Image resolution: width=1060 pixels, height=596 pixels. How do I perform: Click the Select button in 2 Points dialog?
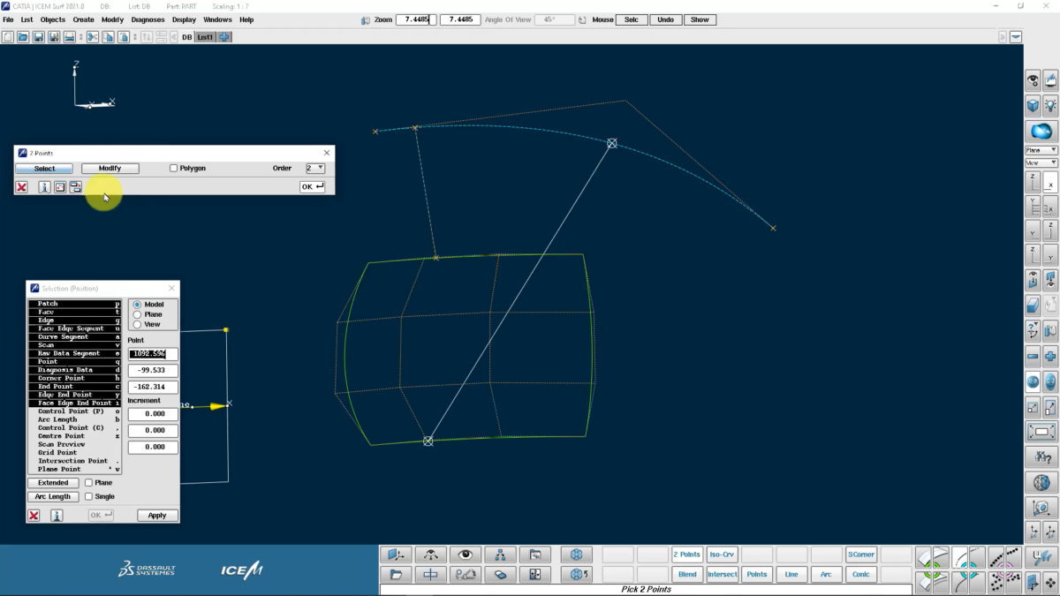pyautogui.click(x=44, y=169)
